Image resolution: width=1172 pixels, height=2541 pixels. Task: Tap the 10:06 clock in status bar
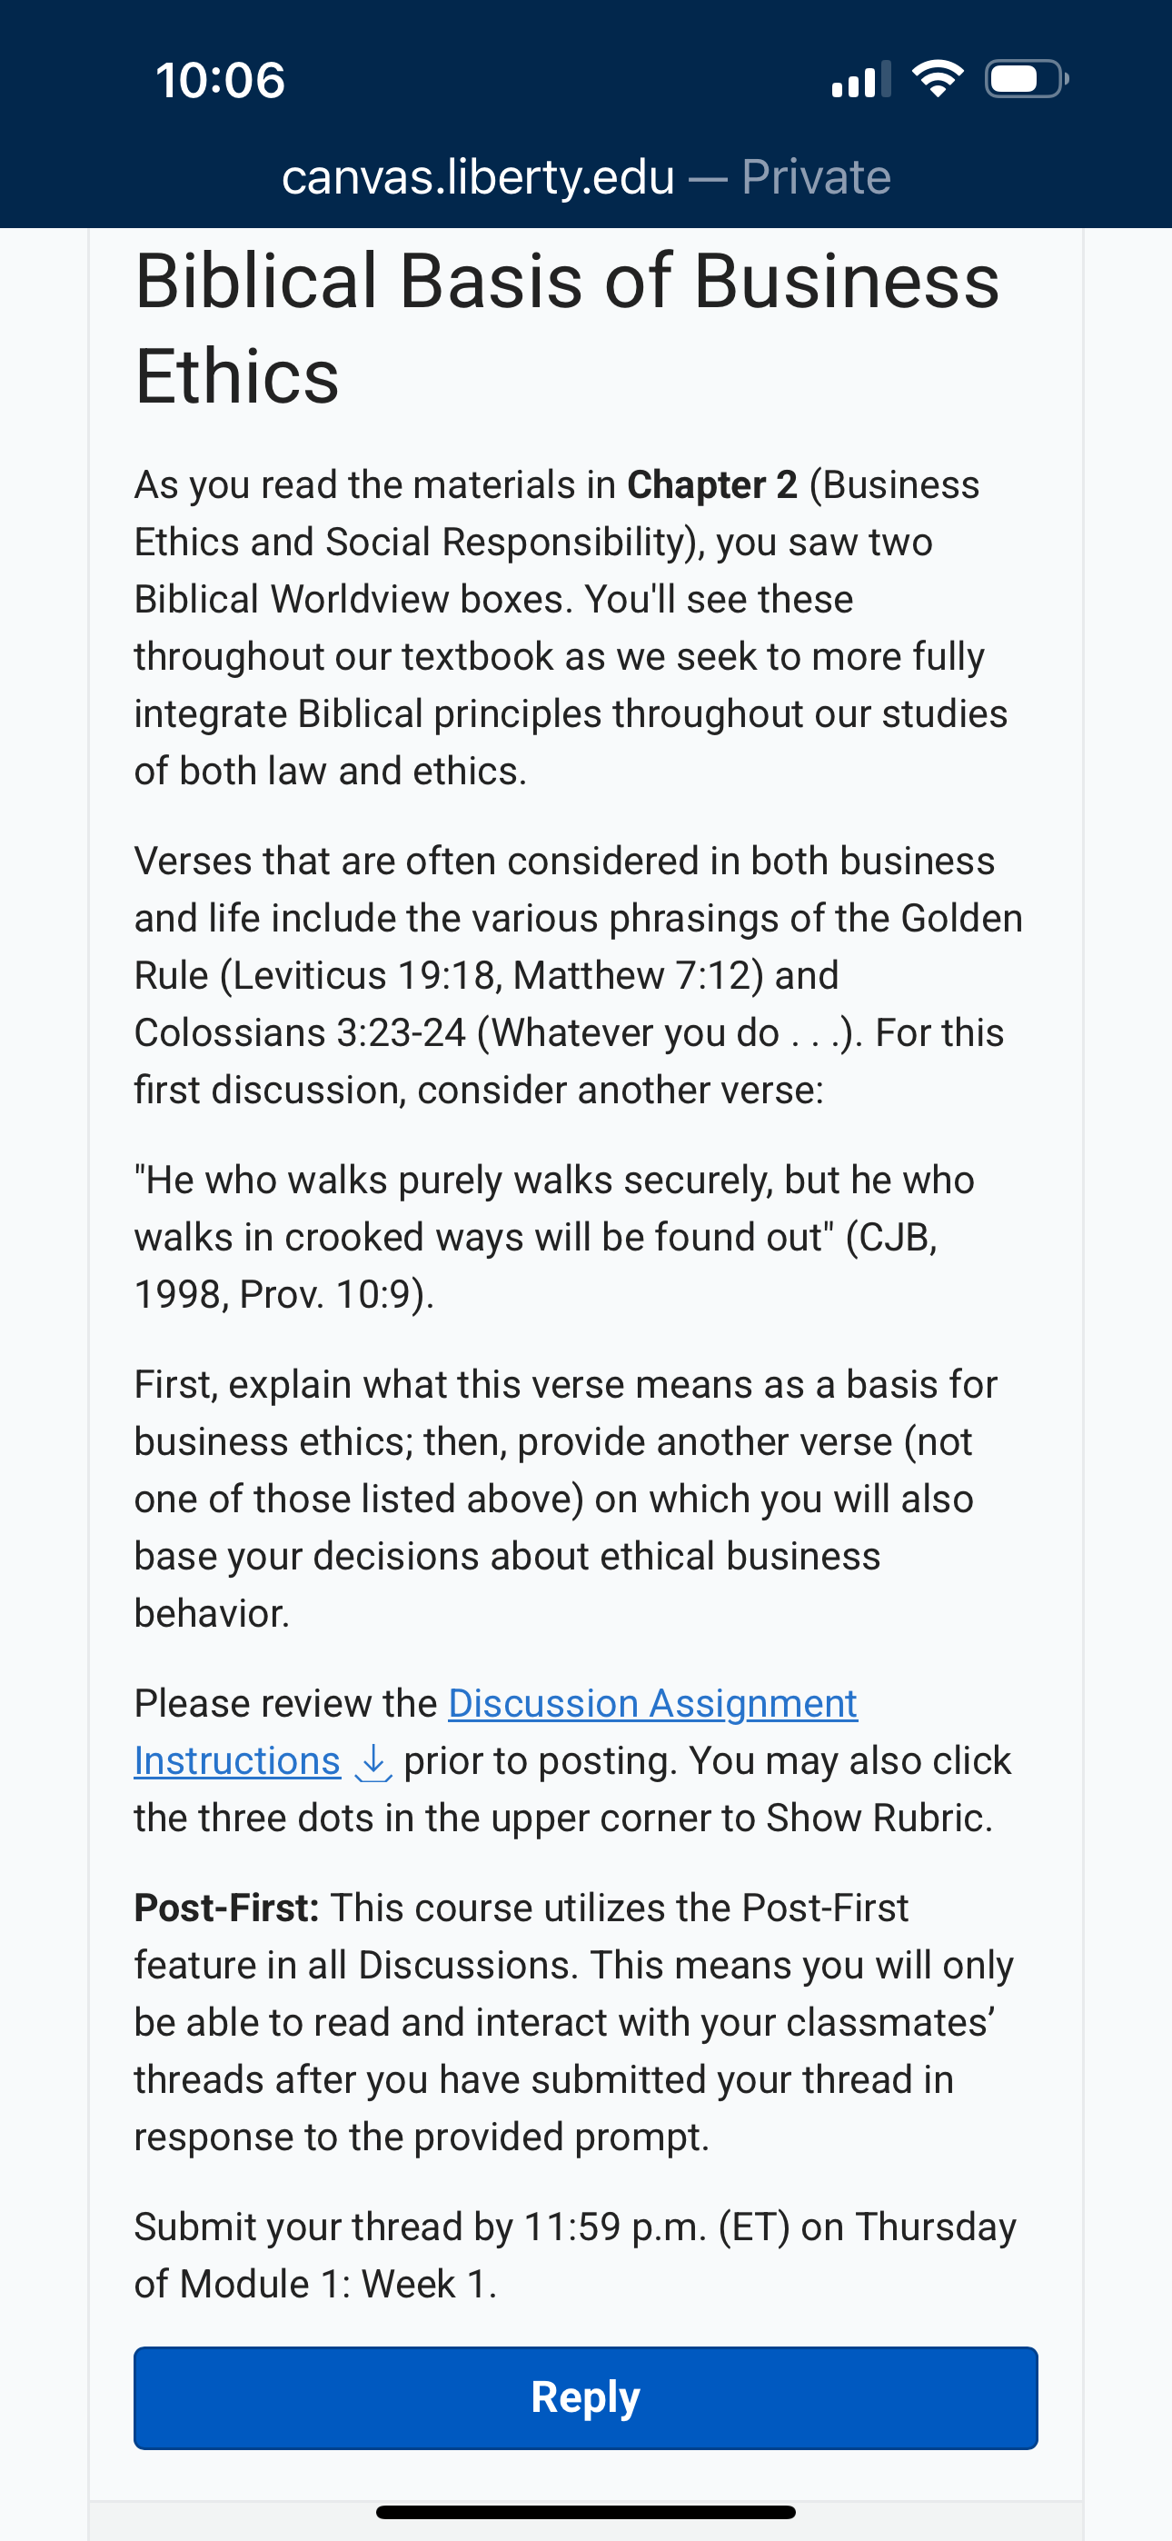(x=220, y=80)
